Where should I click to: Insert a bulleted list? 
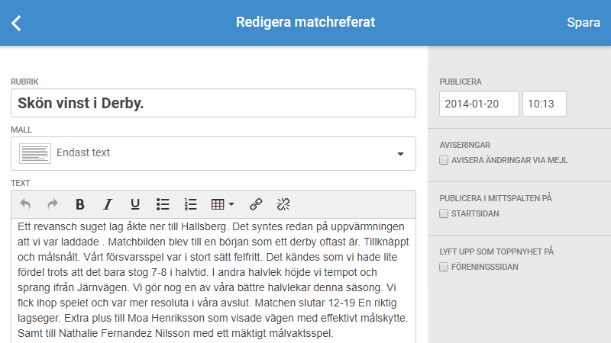point(163,204)
